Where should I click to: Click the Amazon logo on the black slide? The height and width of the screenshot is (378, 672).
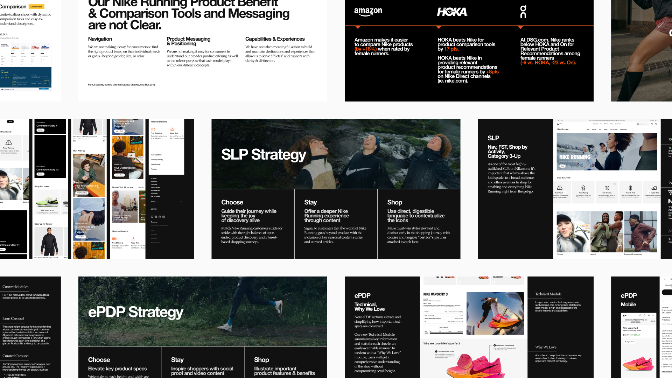pos(368,12)
